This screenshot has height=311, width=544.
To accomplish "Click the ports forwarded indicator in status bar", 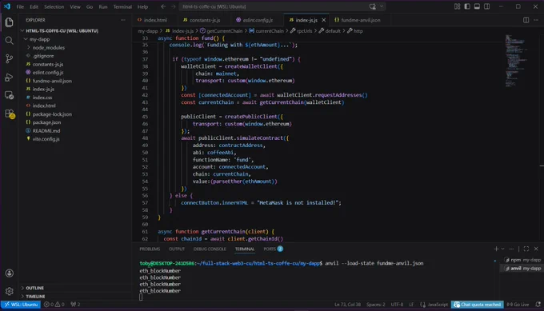I will click(x=75, y=305).
